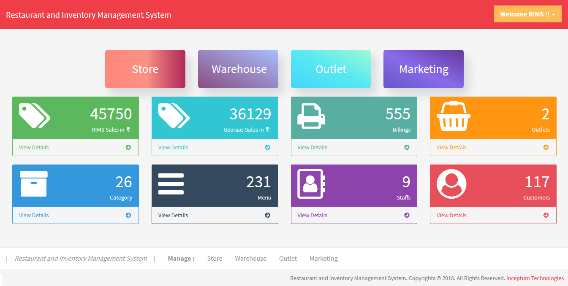Image resolution: width=568 pixels, height=286 pixels.
Task: Select Marketing in the footer Manage menu
Action: click(x=323, y=259)
